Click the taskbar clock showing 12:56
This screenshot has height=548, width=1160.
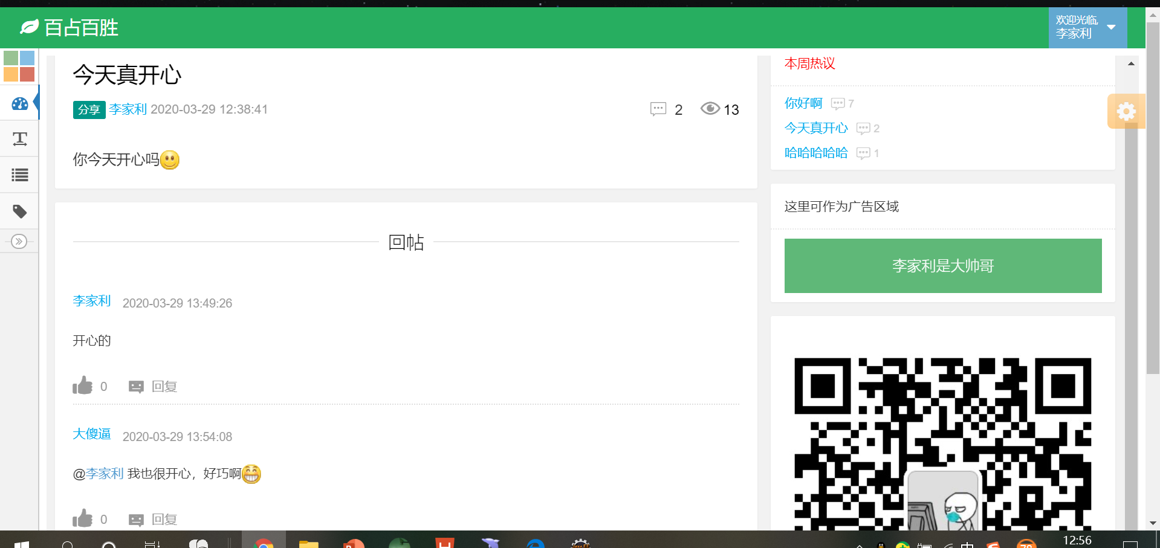click(1077, 540)
